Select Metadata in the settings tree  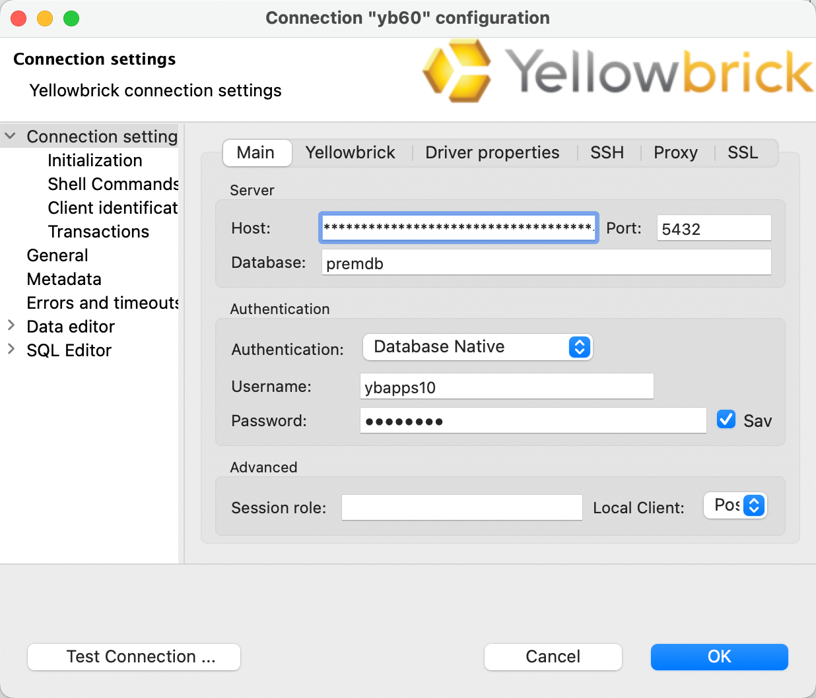click(x=63, y=279)
